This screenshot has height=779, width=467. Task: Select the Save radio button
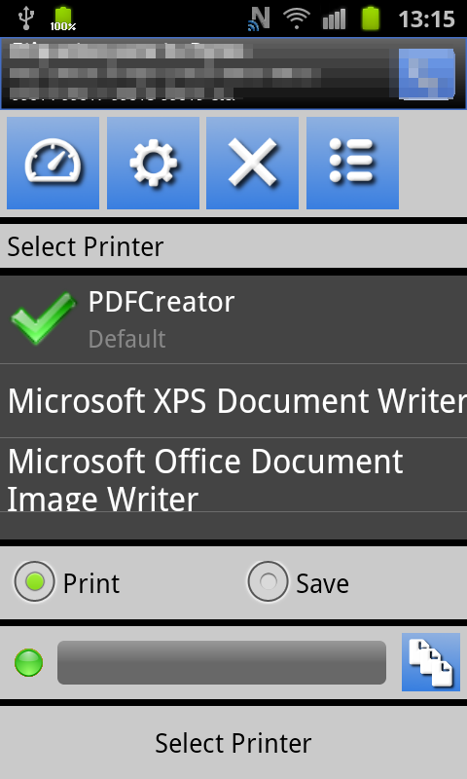[268, 581]
